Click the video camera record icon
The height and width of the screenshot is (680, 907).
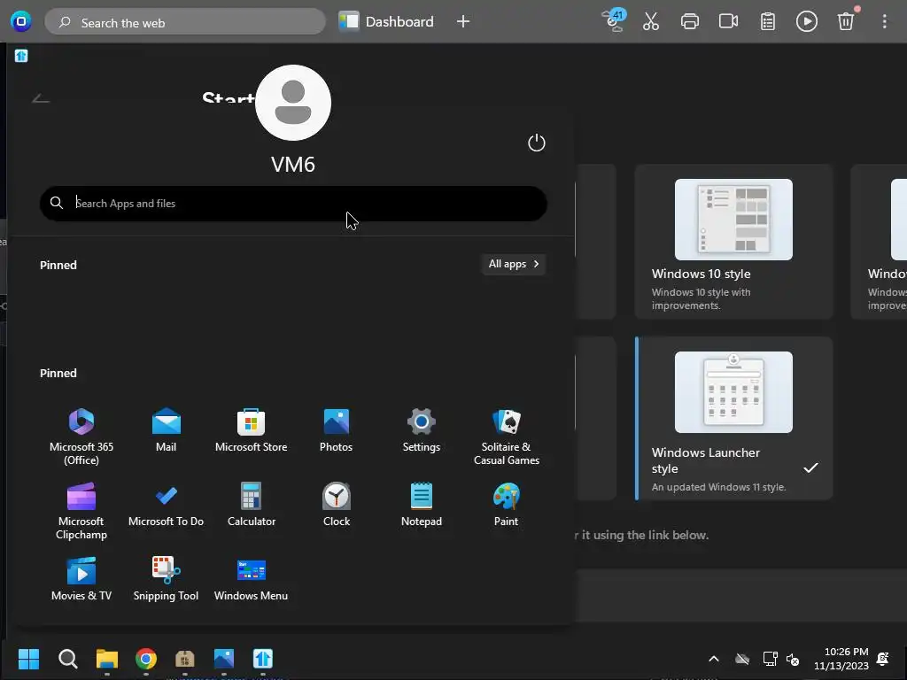(x=728, y=22)
